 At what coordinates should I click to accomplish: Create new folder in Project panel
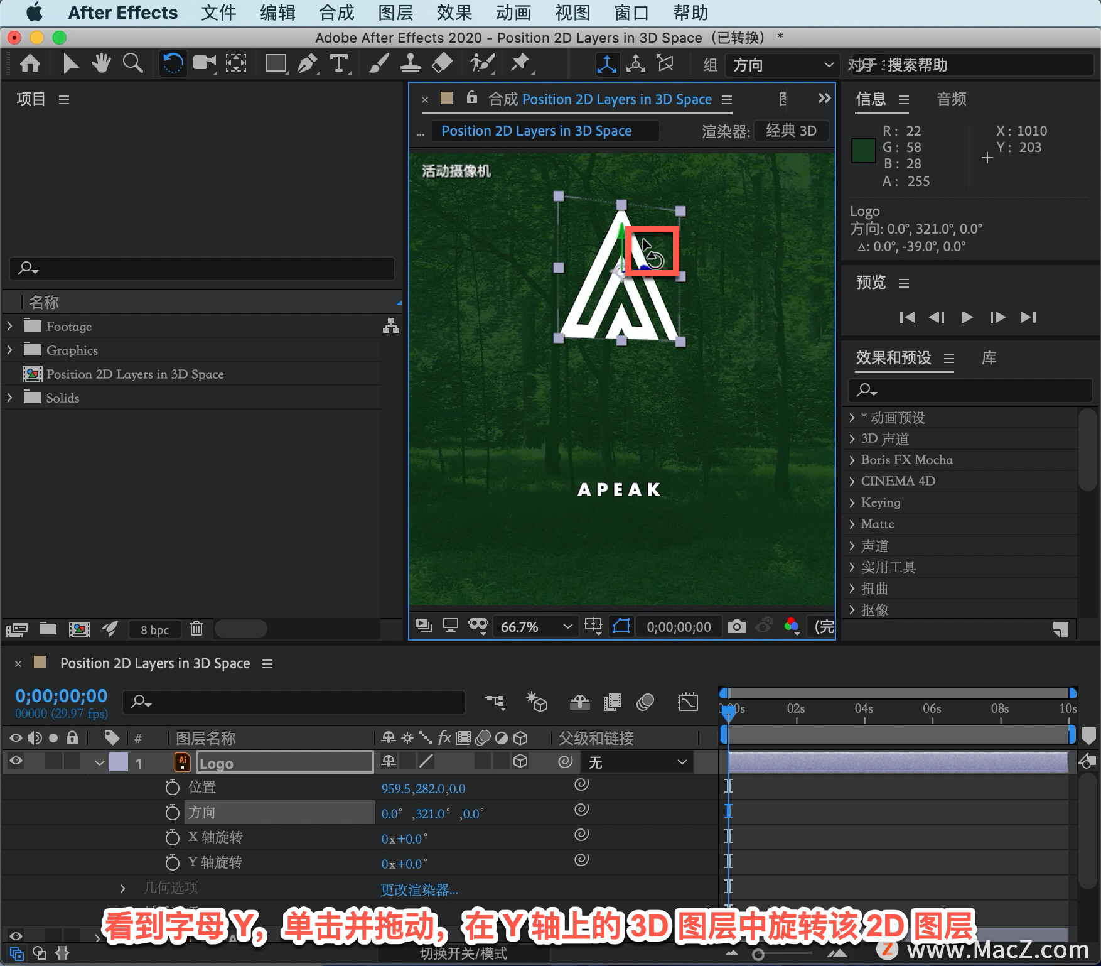[x=48, y=628]
